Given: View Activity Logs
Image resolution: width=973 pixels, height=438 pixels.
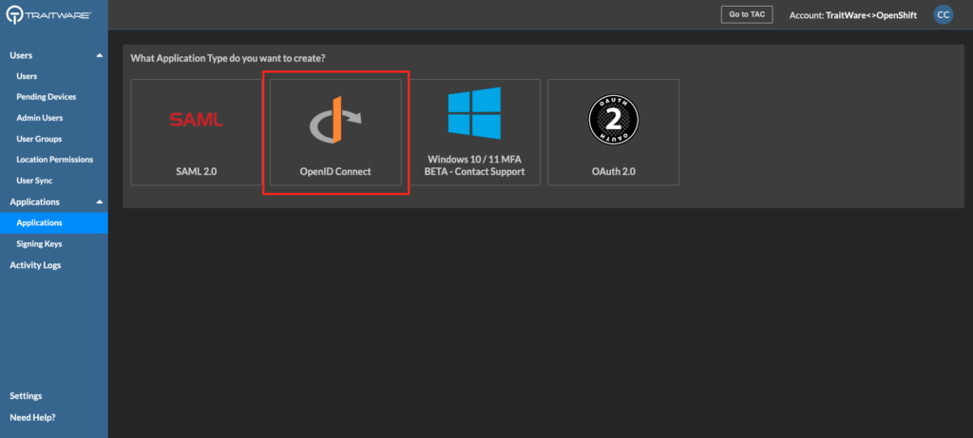Looking at the screenshot, I should tap(35, 265).
